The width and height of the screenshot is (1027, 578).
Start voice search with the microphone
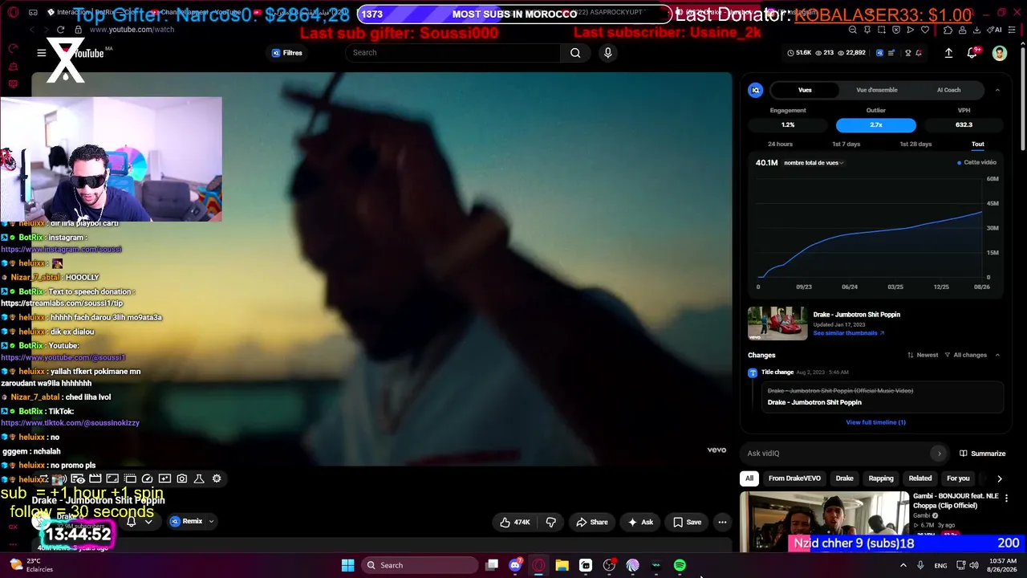607,53
